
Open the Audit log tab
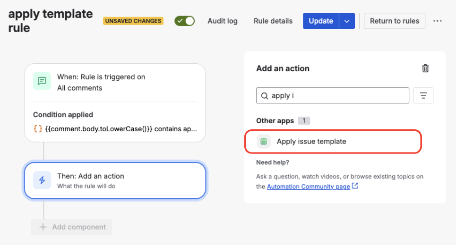tap(223, 21)
